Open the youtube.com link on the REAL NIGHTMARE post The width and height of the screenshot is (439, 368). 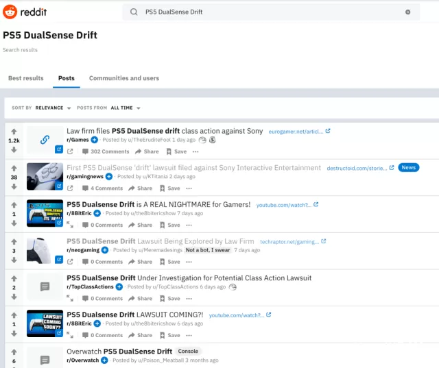287,205
